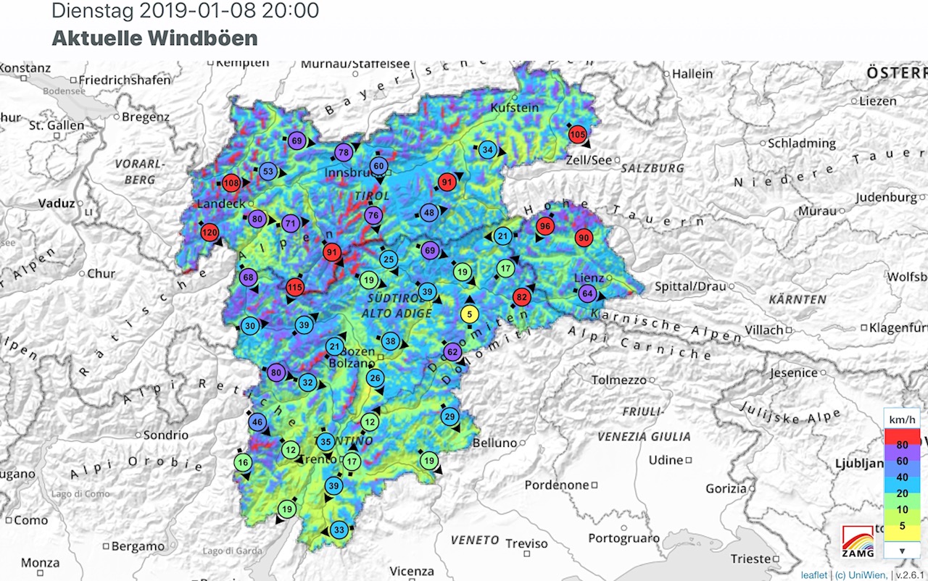Select the 62 km/h gust marker
This screenshot has width=928, height=581.
(x=452, y=352)
